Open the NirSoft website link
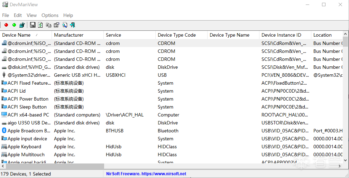This screenshot has height=178, width=349. click(x=146, y=174)
